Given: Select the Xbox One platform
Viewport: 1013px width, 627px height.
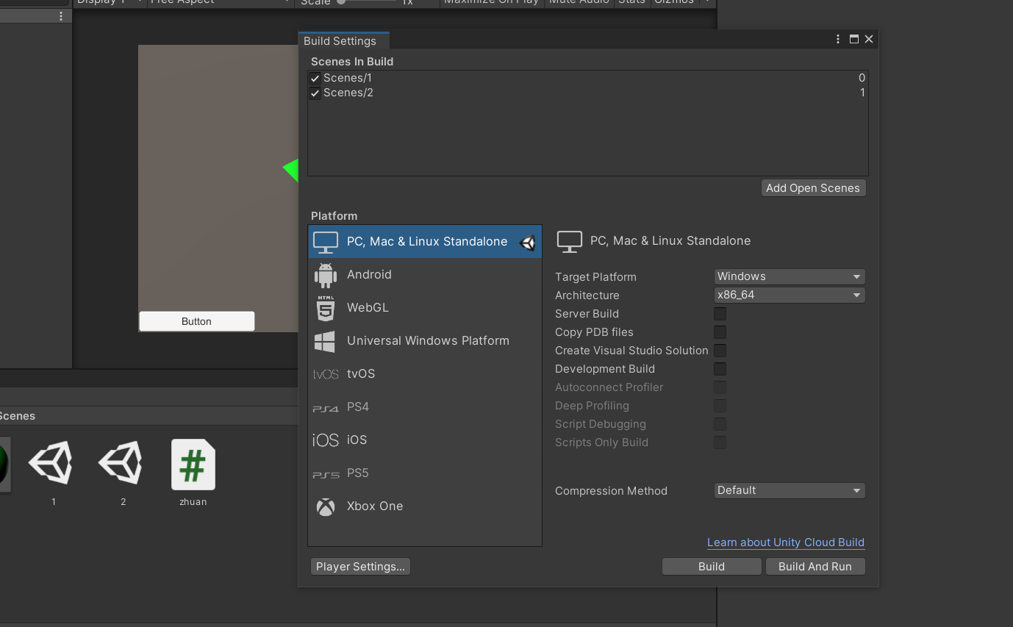Looking at the screenshot, I should 425,506.
